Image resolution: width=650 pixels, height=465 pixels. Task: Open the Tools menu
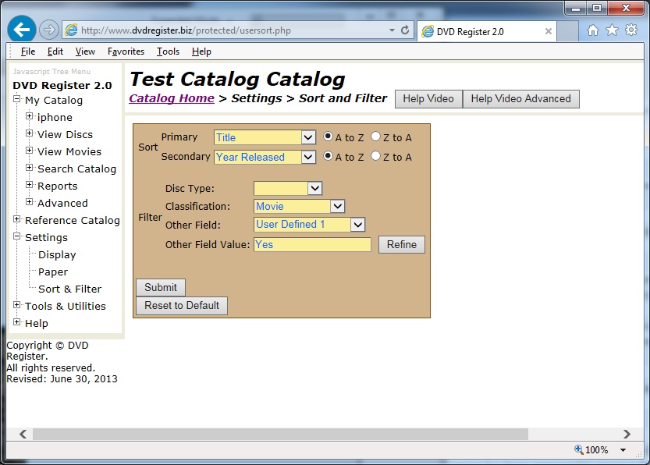click(168, 51)
